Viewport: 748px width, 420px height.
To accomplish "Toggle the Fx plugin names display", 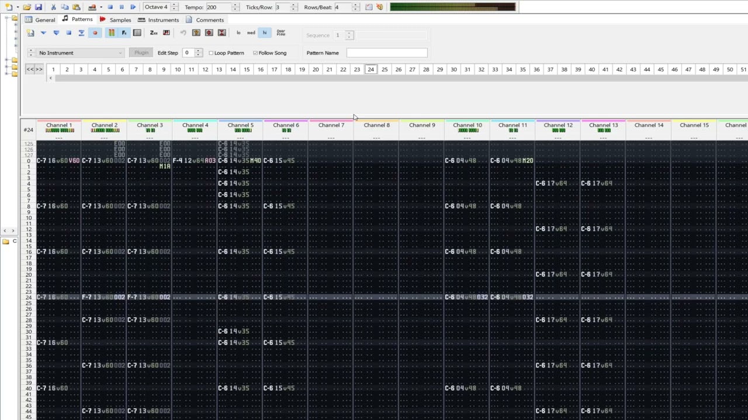I will coord(124,33).
